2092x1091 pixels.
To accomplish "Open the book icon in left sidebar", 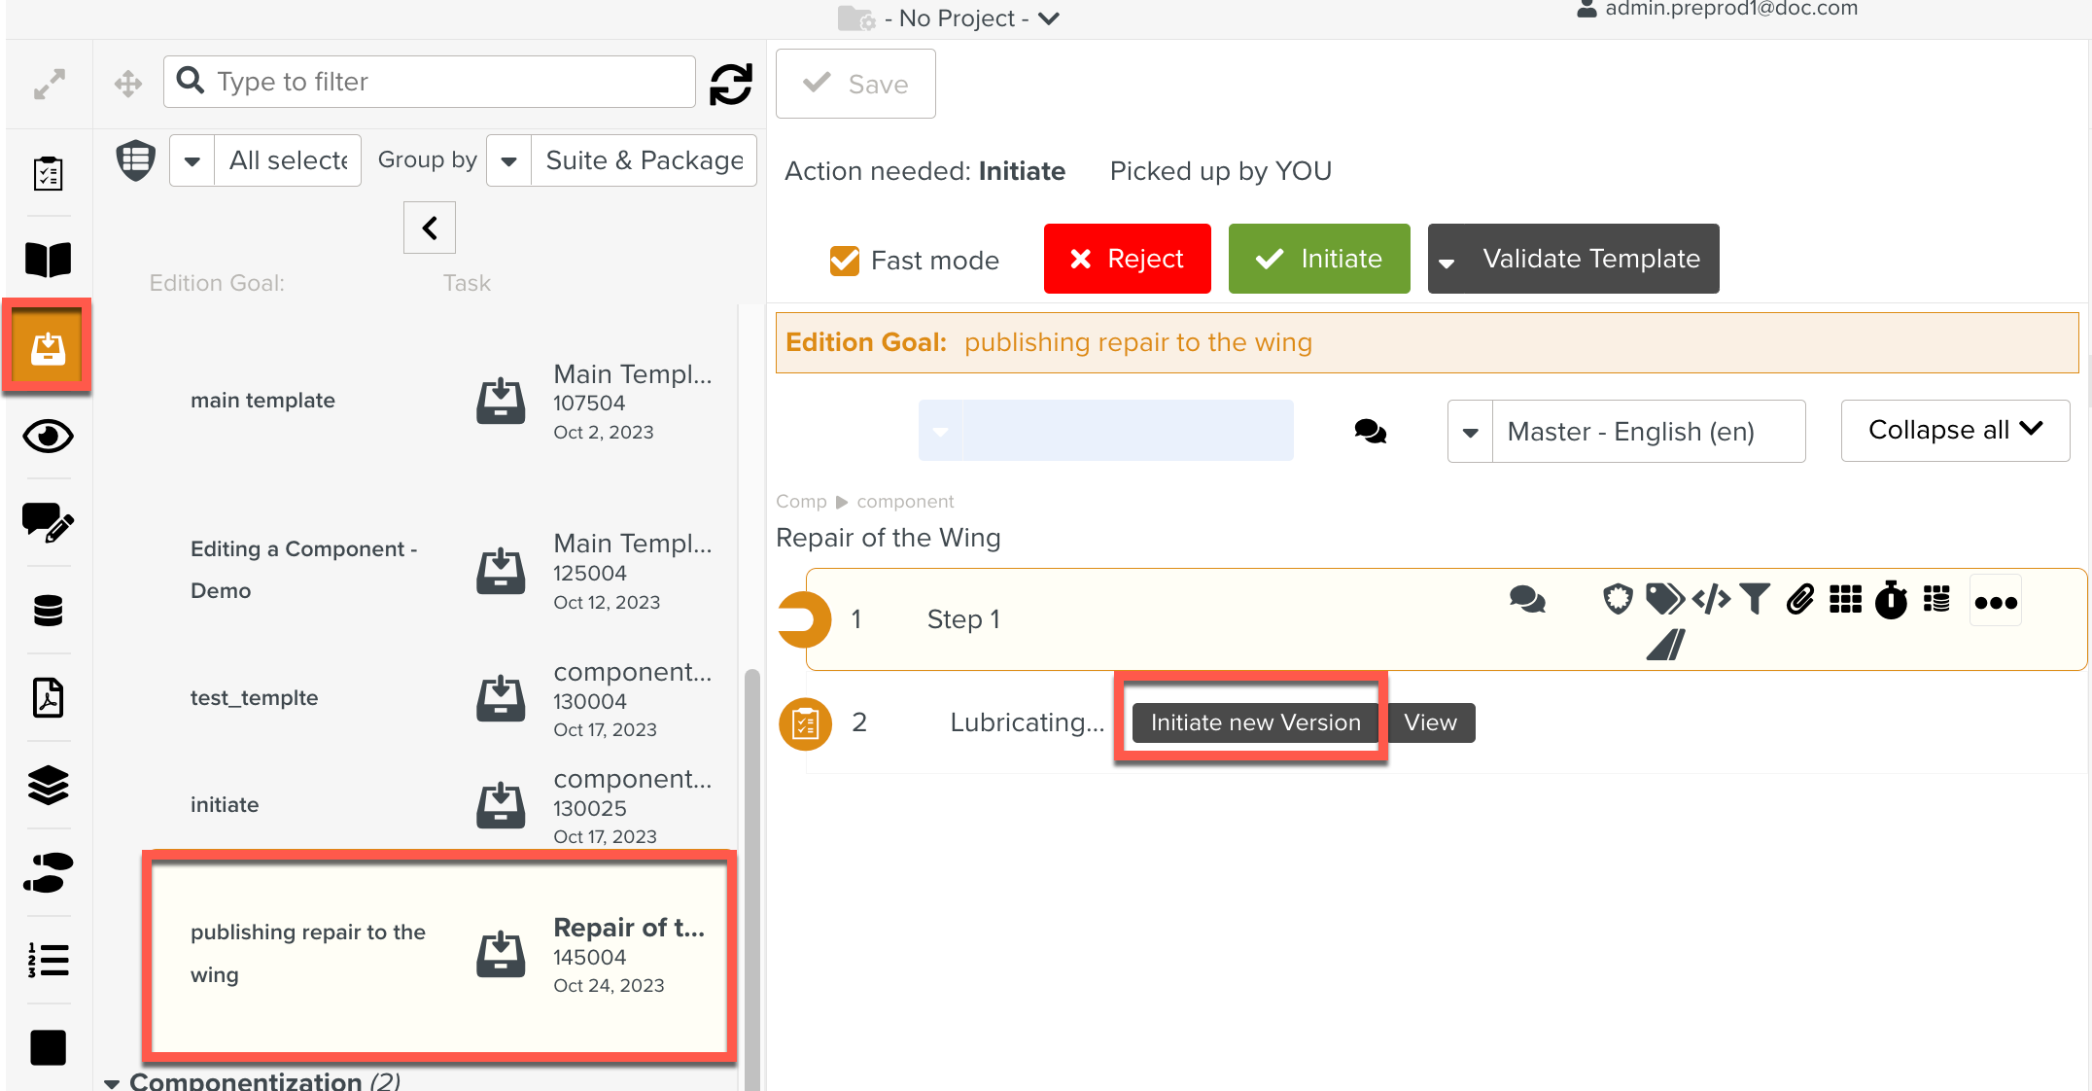I will pyautogui.click(x=48, y=260).
